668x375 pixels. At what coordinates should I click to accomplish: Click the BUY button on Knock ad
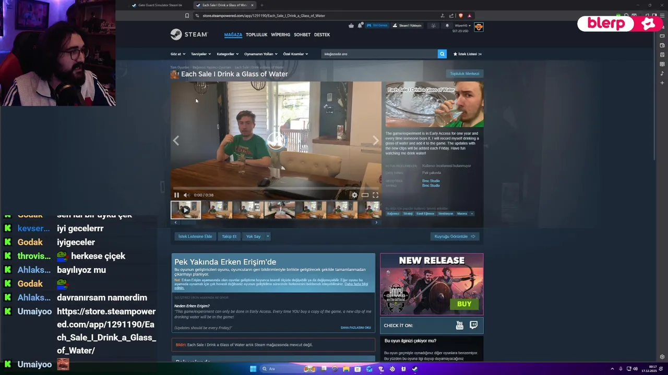click(x=464, y=304)
